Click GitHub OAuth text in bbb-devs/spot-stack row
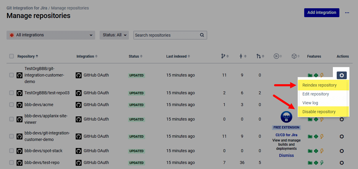Image resolution: width=358 pixels, height=169 pixels. click(x=96, y=151)
